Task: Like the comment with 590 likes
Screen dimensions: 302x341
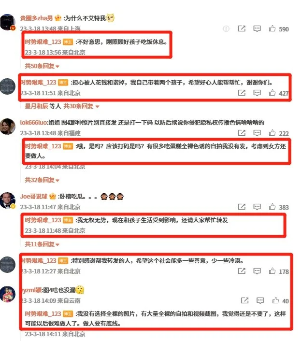Action: [272, 28]
